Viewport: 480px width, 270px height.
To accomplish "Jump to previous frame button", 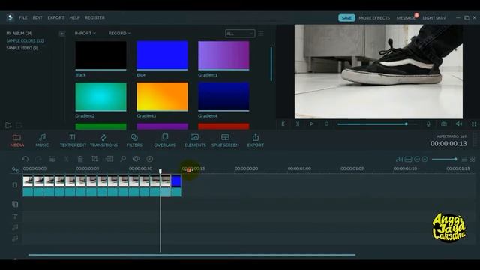I will (283, 124).
